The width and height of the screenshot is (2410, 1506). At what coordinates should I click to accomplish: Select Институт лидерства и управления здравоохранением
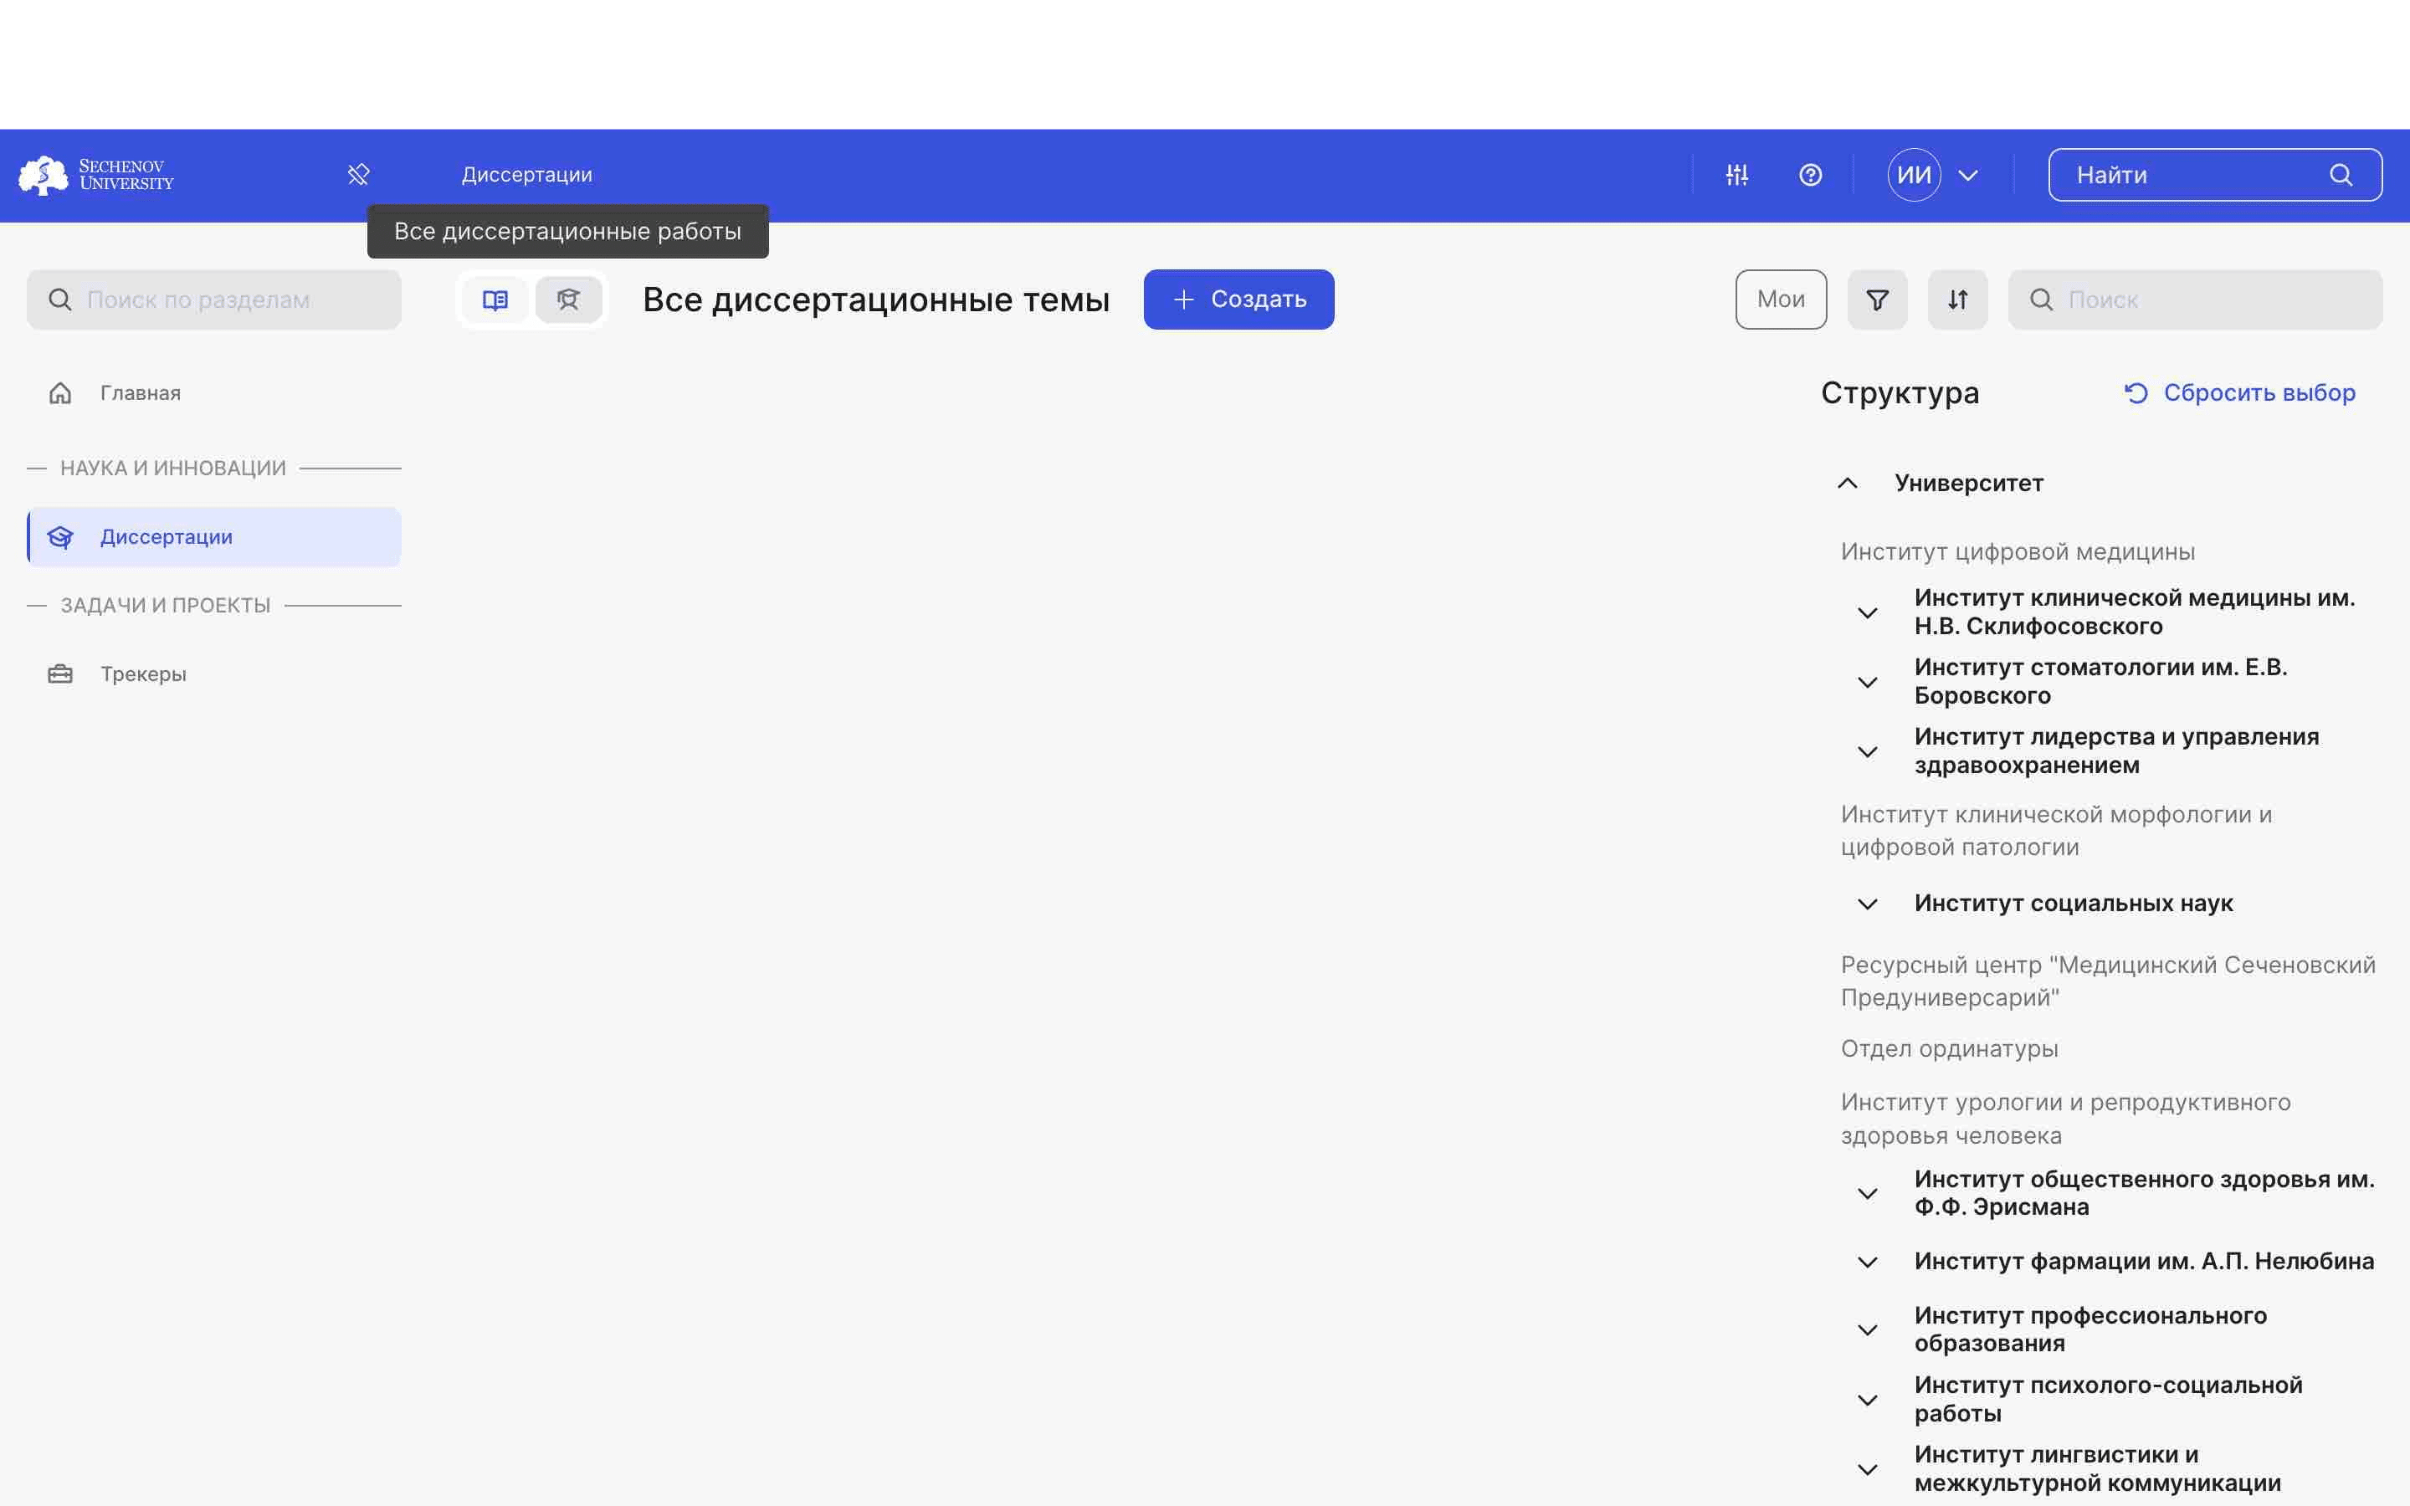(2116, 751)
